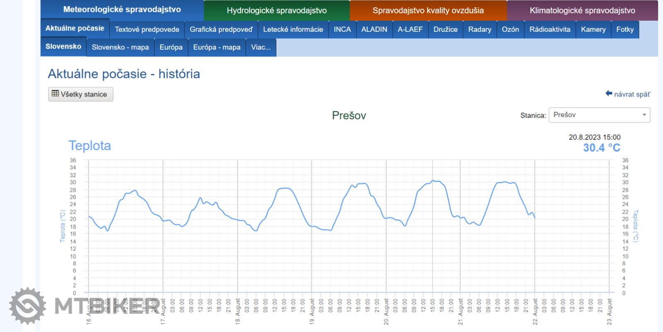Screen dimensions: 663x332
Task: Go to the Grafická predpoveď tab
Action: coord(221,29)
